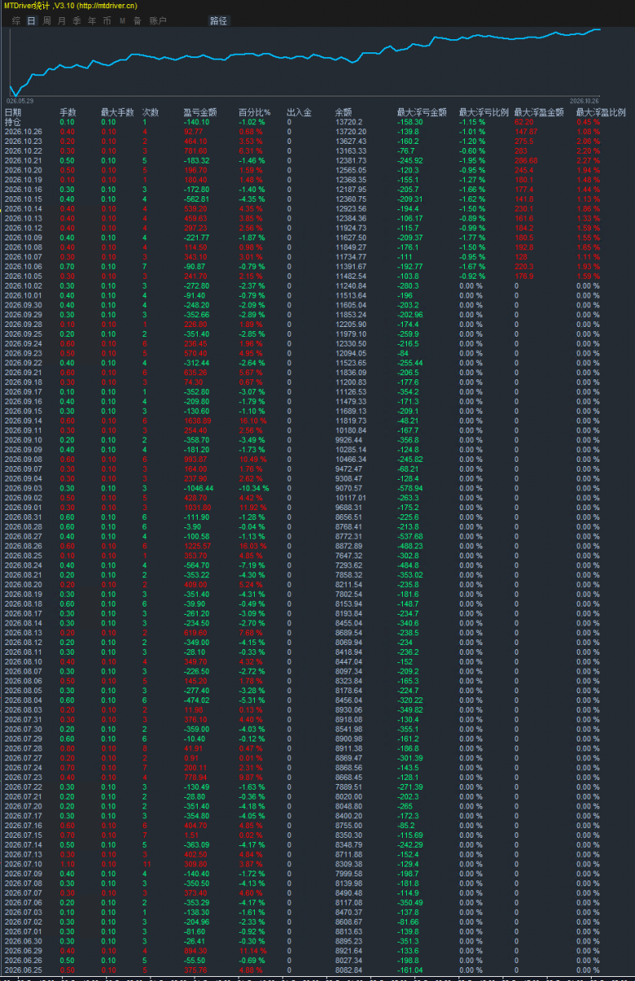Click profit value 781.60
This screenshot has width=635, height=981.
coord(196,150)
